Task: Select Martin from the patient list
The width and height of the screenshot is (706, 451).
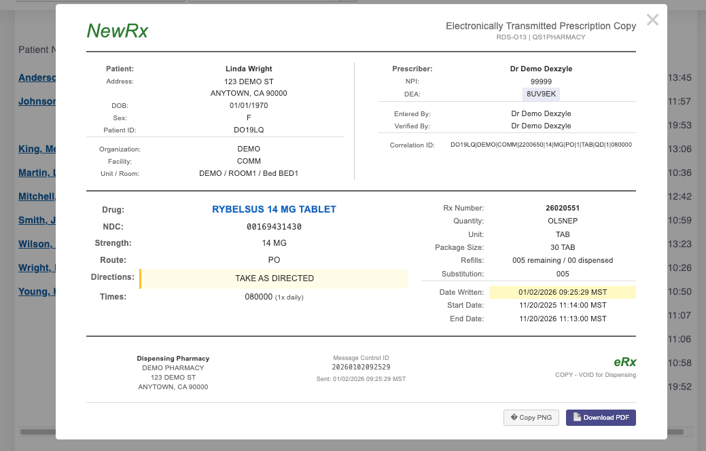Action: [x=35, y=173]
